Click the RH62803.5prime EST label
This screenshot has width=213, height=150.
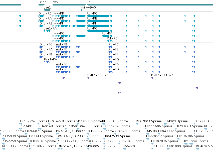click(x=149, y=121)
